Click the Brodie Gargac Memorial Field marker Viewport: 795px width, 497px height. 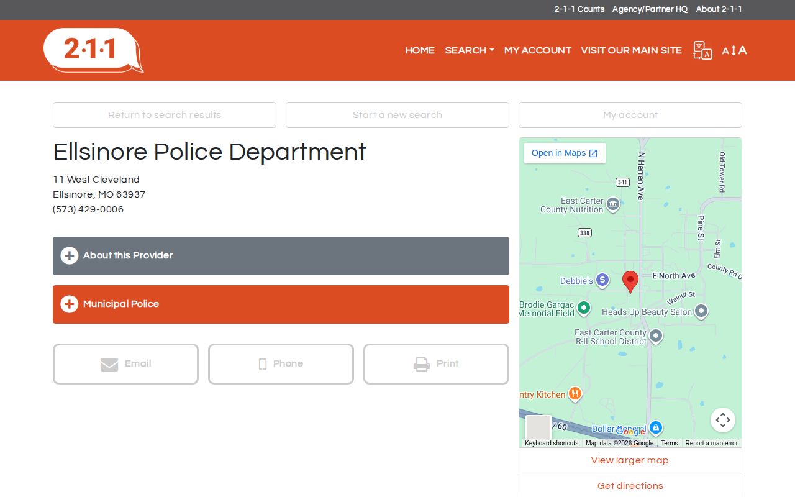tap(583, 308)
